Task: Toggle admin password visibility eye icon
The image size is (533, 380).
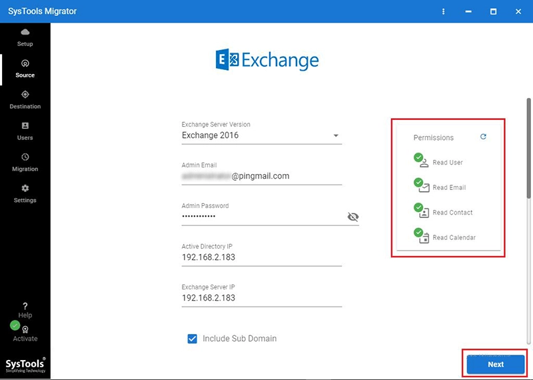Action: [x=353, y=217]
